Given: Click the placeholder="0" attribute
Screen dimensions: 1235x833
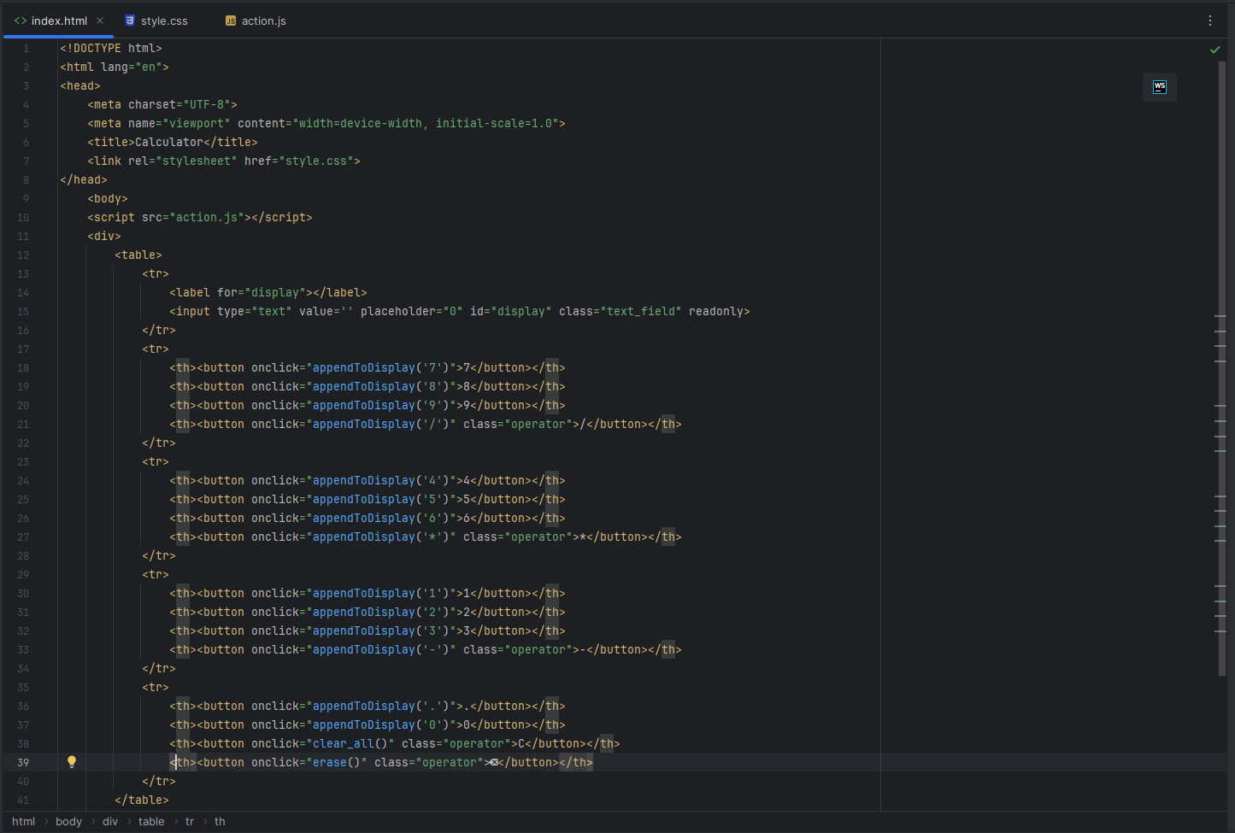Looking at the screenshot, I should coord(412,312).
